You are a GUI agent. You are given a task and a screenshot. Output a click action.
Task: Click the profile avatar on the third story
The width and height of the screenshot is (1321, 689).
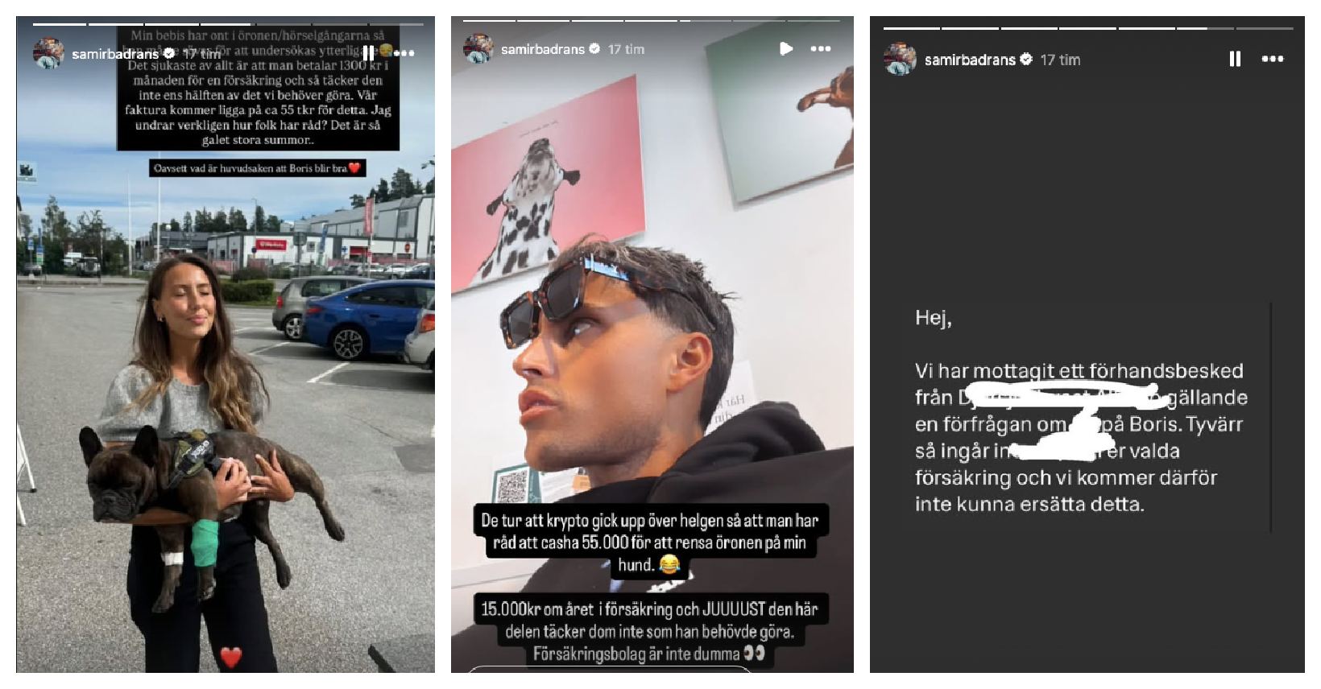point(900,59)
